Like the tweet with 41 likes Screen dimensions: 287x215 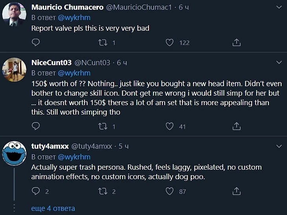click(169, 126)
